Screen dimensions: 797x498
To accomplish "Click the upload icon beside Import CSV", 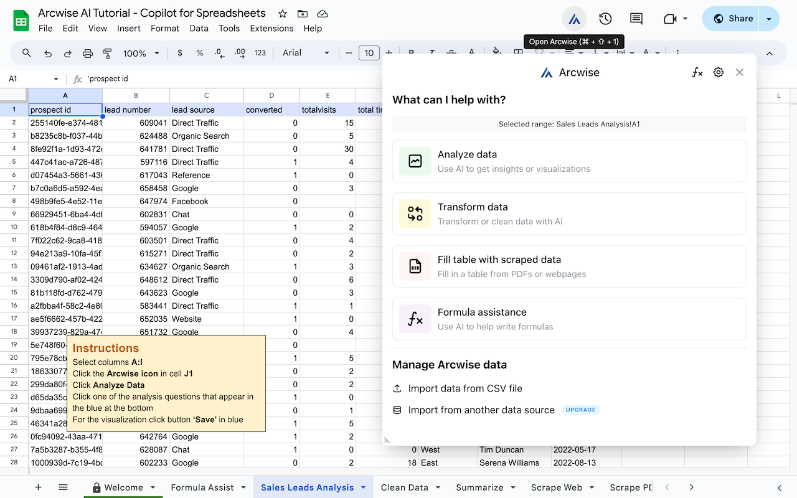I will point(397,388).
